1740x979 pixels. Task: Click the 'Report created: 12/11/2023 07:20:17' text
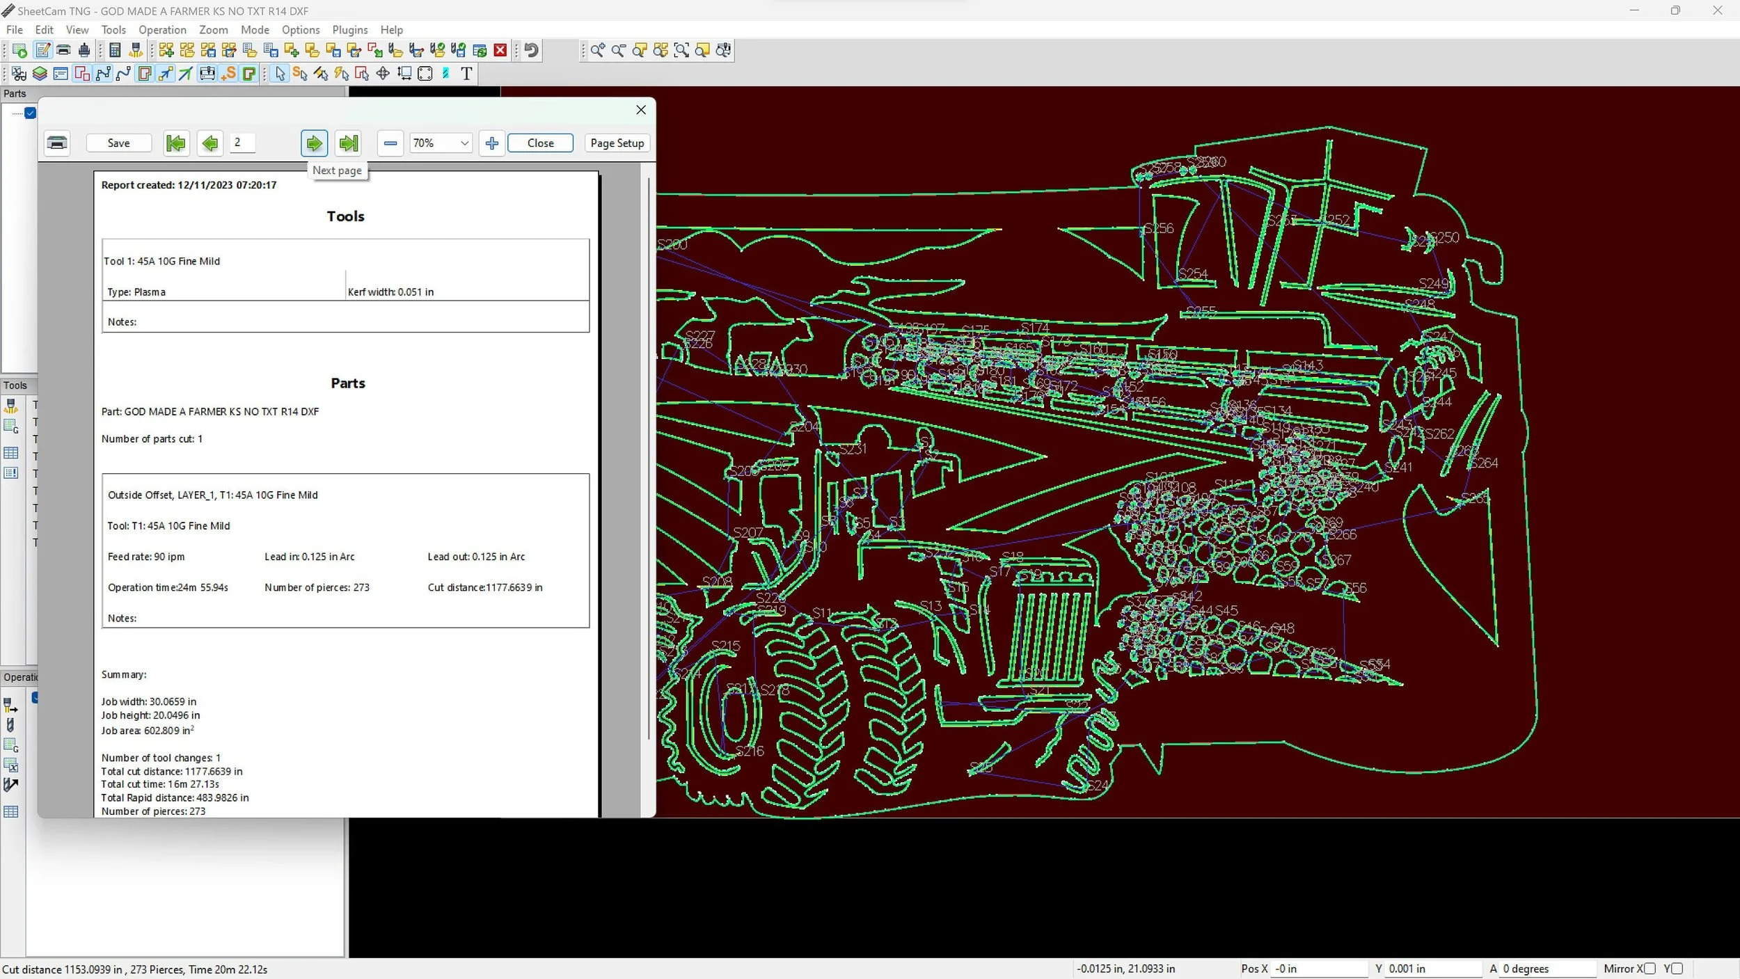tap(189, 185)
